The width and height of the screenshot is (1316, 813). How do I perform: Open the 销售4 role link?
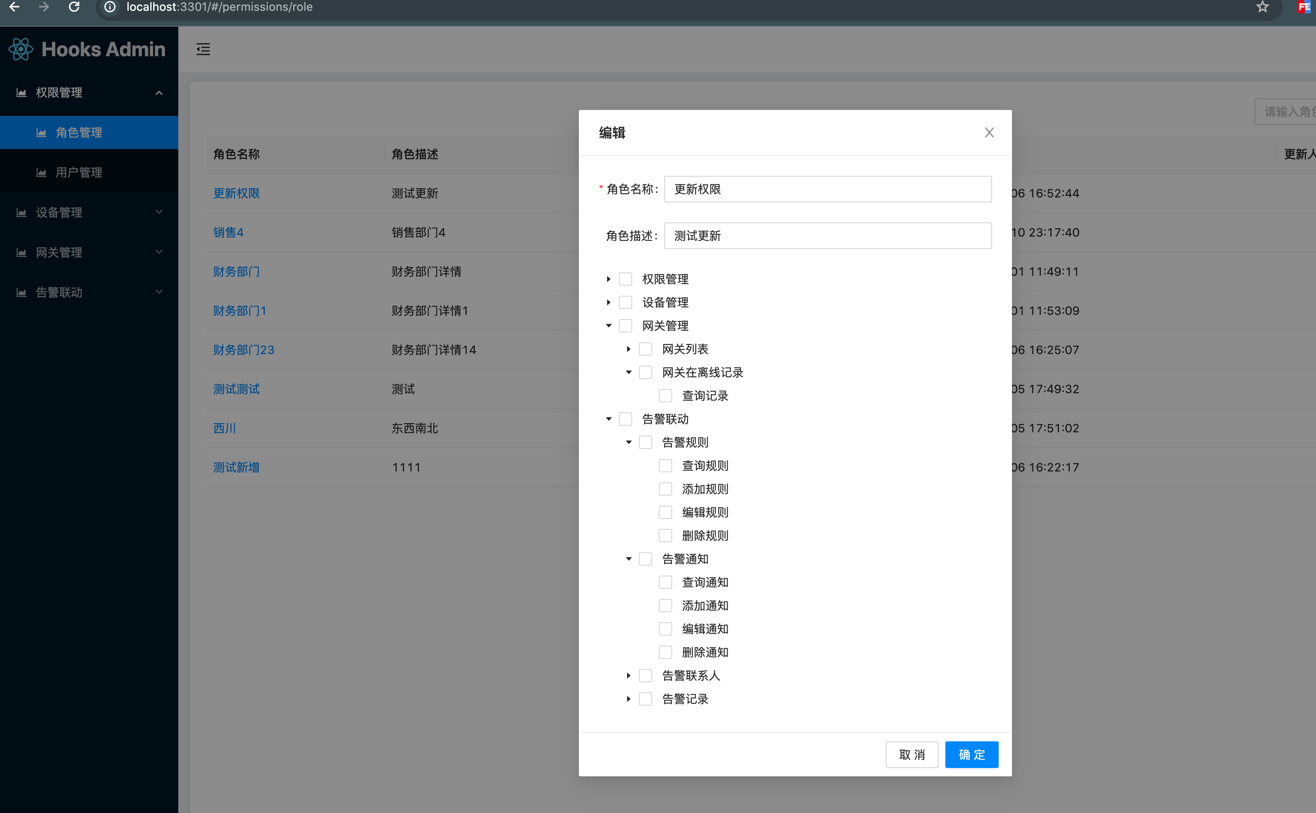pos(229,232)
